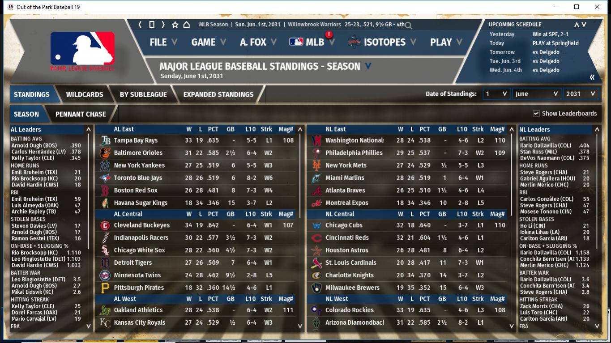The width and height of the screenshot is (611, 343).
Task: Click the Miami Marlins team logo
Action: [x=316, y=178]
